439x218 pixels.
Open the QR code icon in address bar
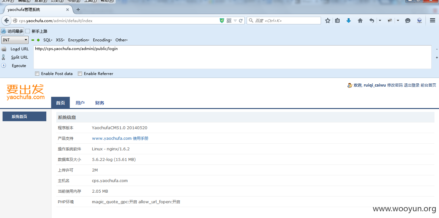(229, 21)
